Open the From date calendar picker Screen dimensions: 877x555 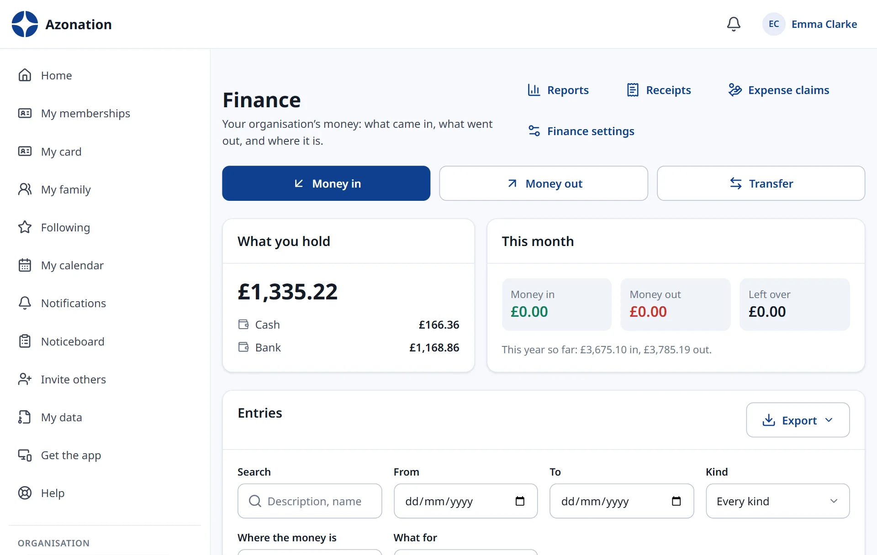tap(520, 501)
